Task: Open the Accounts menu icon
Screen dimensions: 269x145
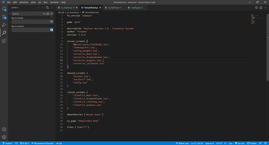Action: 4,129
